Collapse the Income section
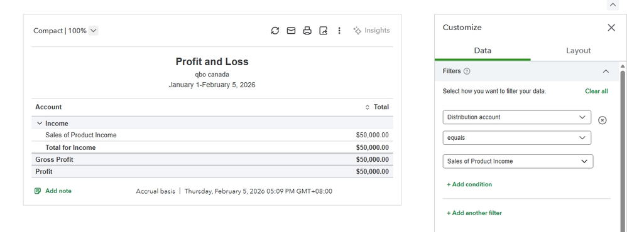Image resolution: width=627 pixels, height=232 pixels. pos(39,124)
